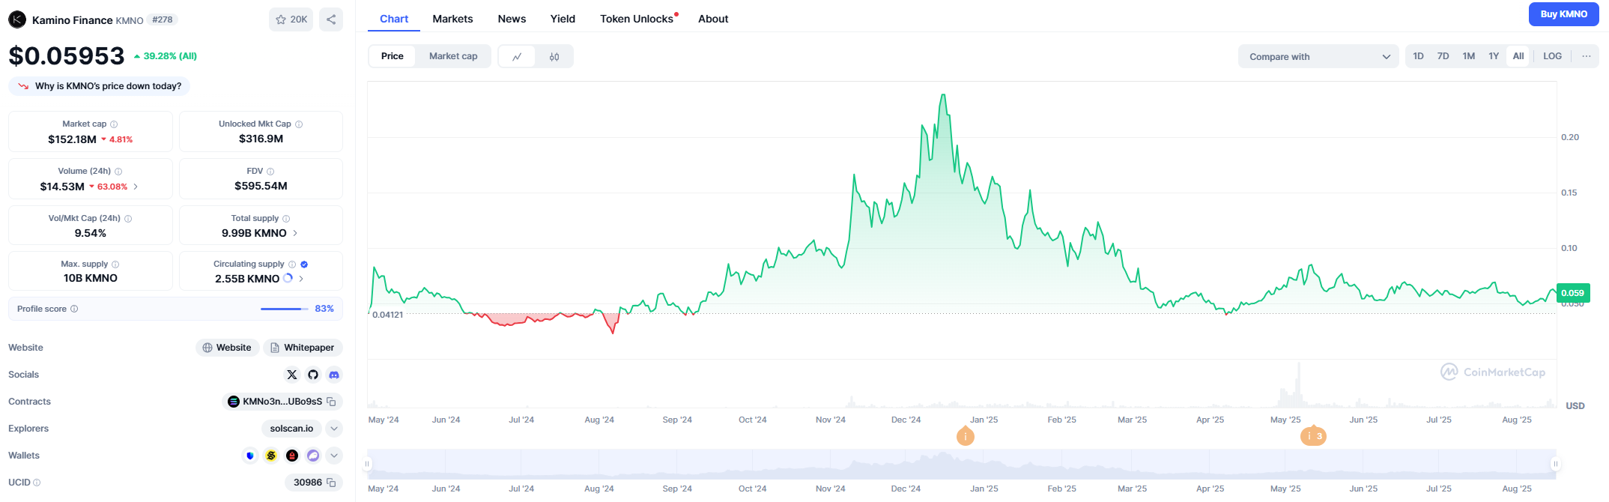Expand the Explorers list chevron
The image size is (1609, 502).
(334, 429)
